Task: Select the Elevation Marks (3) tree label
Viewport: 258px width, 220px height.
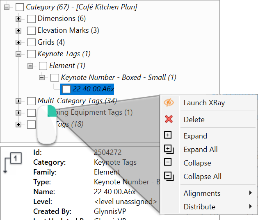Action: point(68,30)
